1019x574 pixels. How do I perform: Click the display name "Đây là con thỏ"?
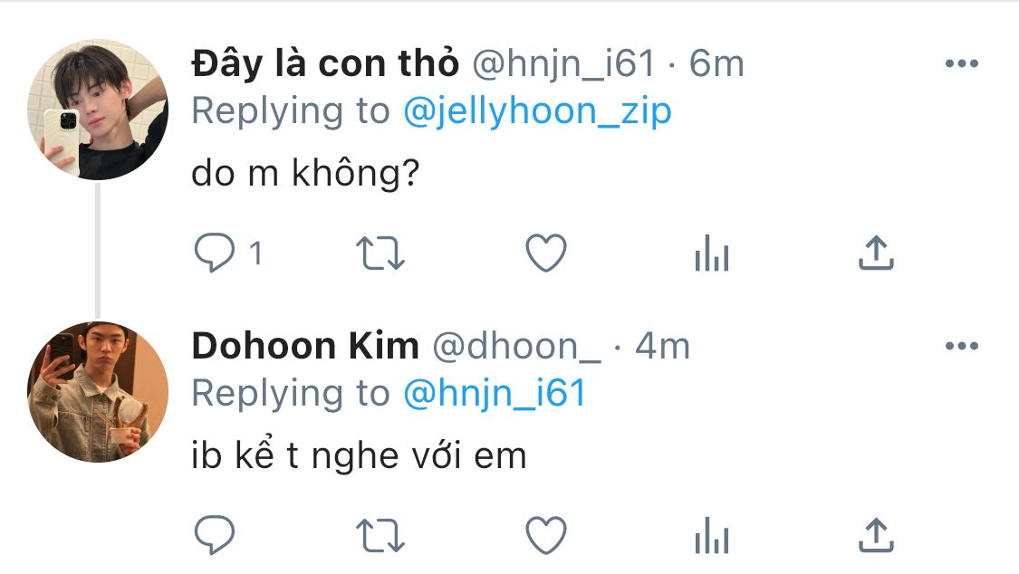tap(325, 63)
